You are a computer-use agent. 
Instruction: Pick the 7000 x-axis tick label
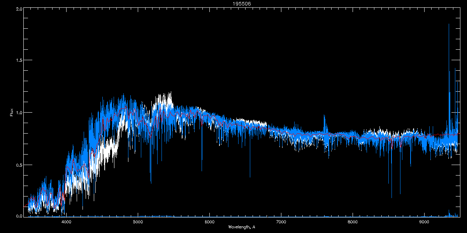click(281, 222)
